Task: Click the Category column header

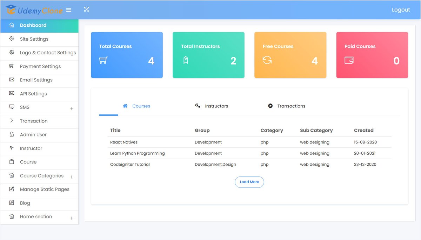Action: click(272, 130)
